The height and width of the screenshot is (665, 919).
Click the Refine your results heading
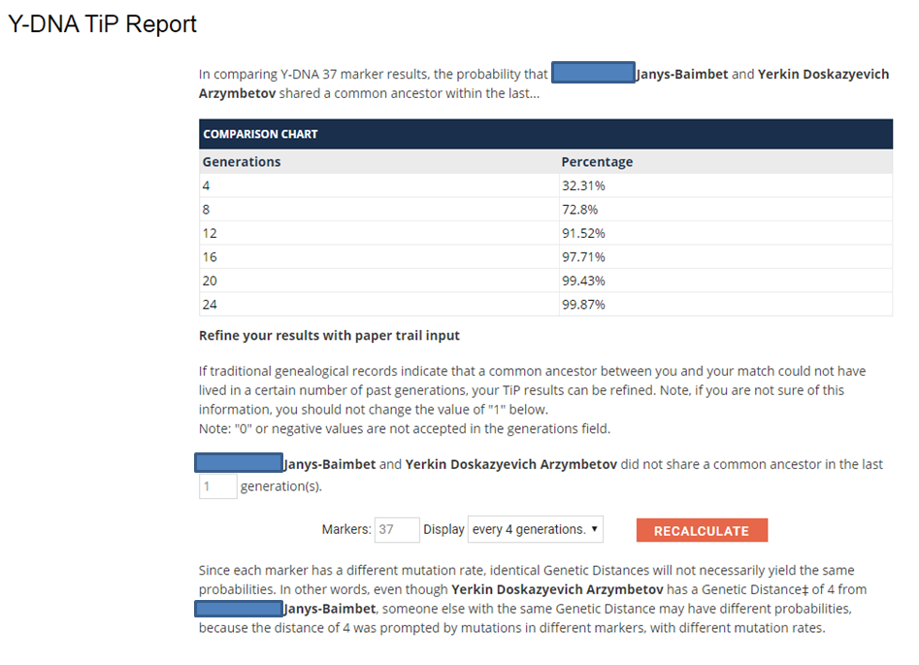click(329, 336)
